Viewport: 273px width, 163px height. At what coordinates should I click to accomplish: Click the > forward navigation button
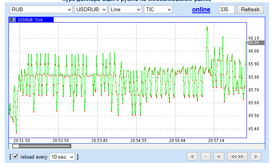[255, 156]
